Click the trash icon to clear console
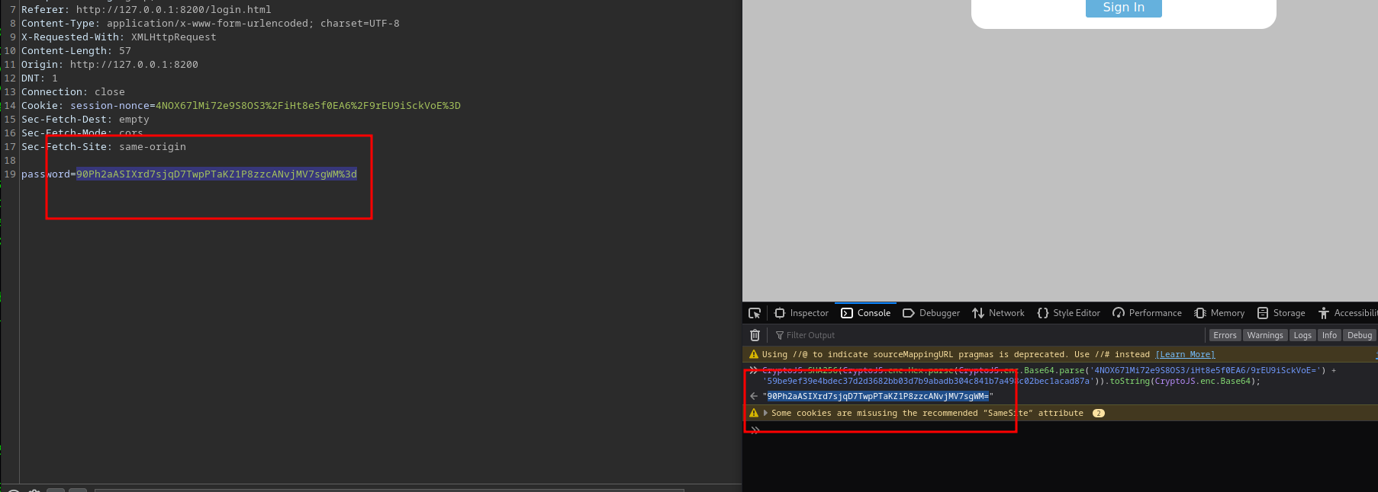Image resolution: width=1378 pixels, height=492 pixels. [755, 335]
